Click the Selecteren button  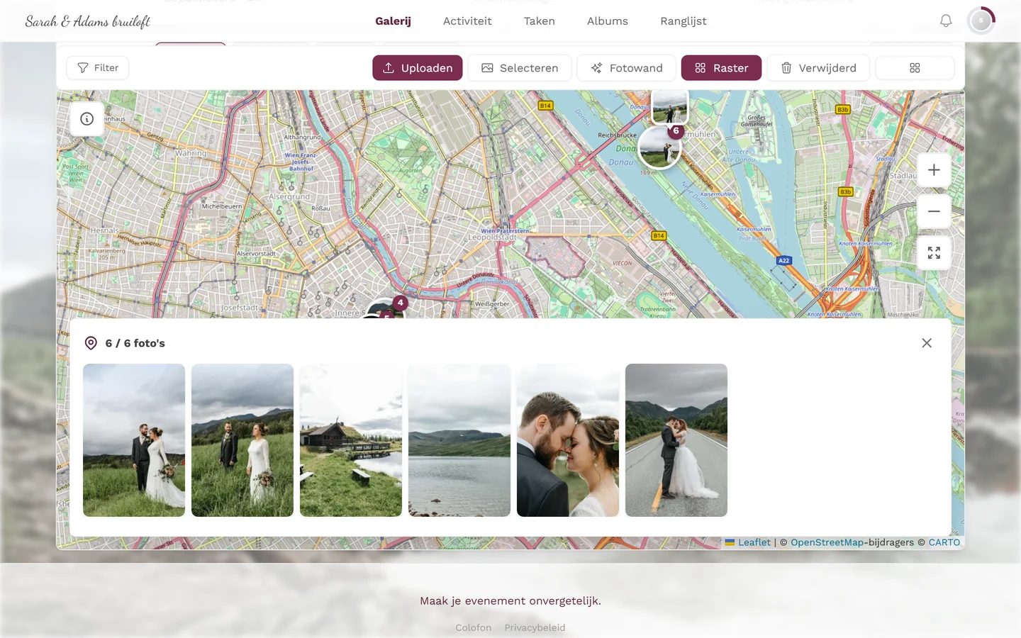[x=520, y=68]
